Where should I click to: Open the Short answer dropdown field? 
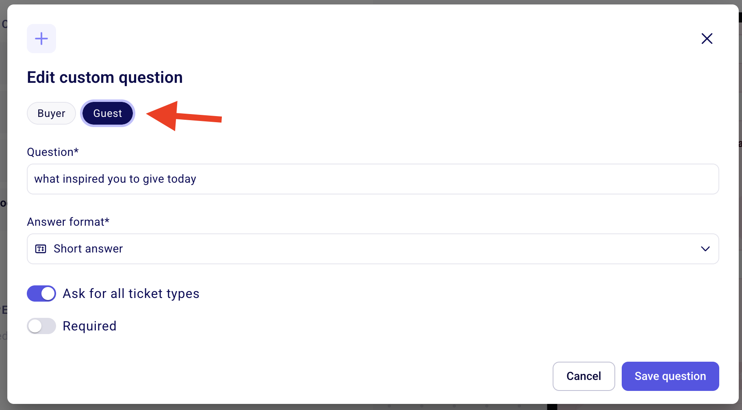click(373, 249)
